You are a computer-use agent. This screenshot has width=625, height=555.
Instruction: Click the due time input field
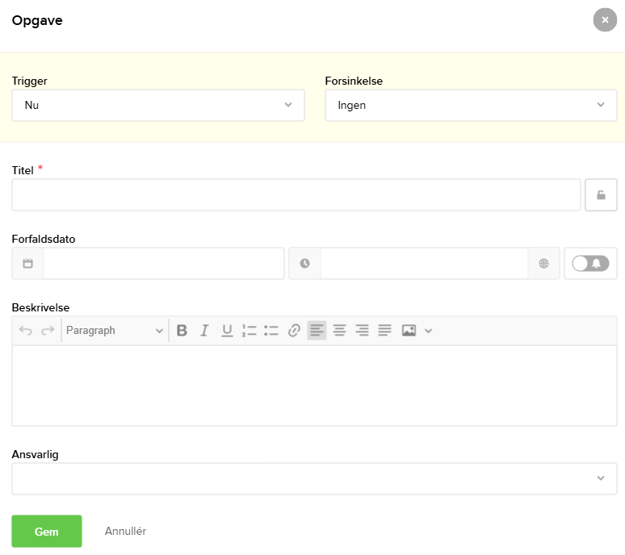(424, 264)
